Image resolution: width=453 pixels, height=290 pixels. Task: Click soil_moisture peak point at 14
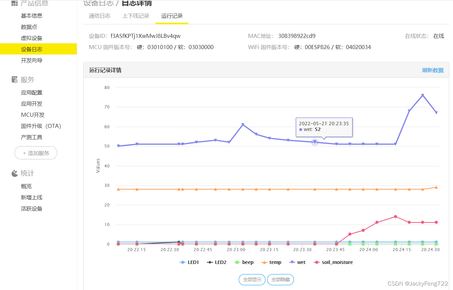pos(395,217)
